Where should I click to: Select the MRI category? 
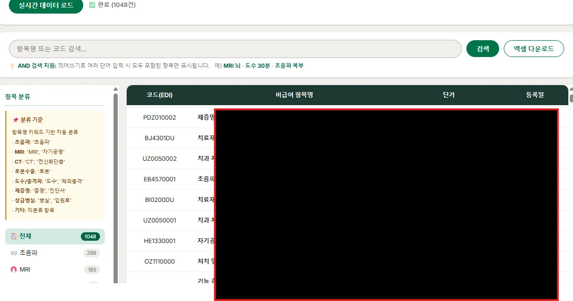click(x=55, y=270)
